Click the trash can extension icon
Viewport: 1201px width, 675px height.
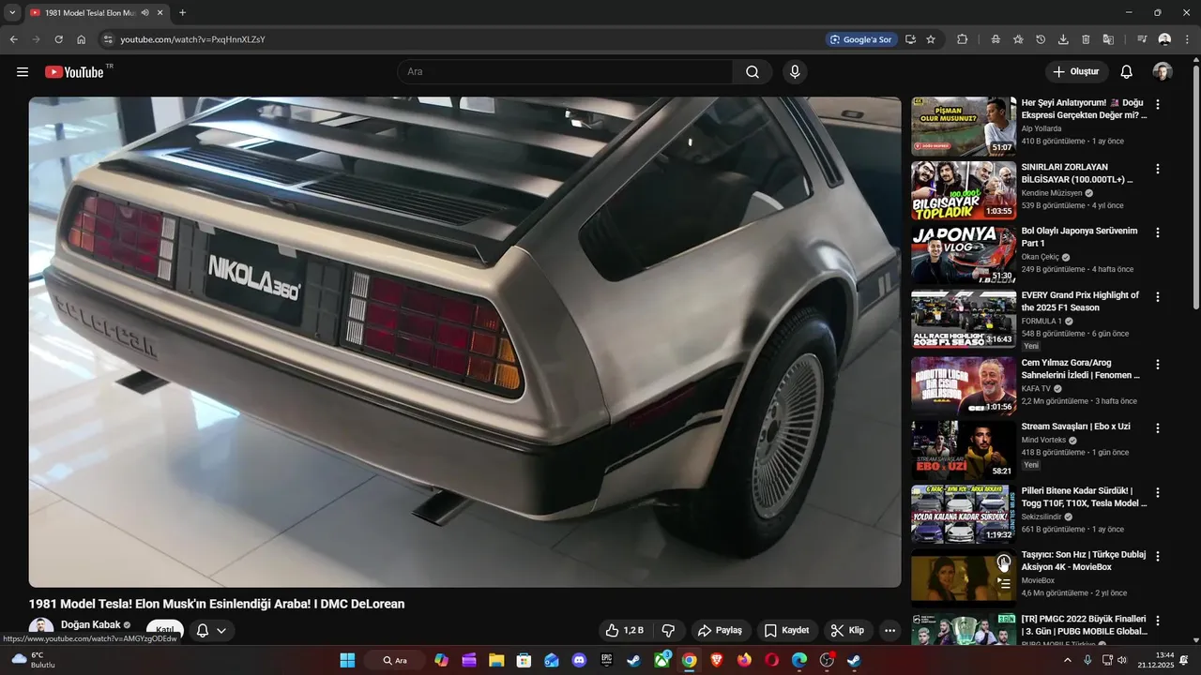(x=1086, y=39)
